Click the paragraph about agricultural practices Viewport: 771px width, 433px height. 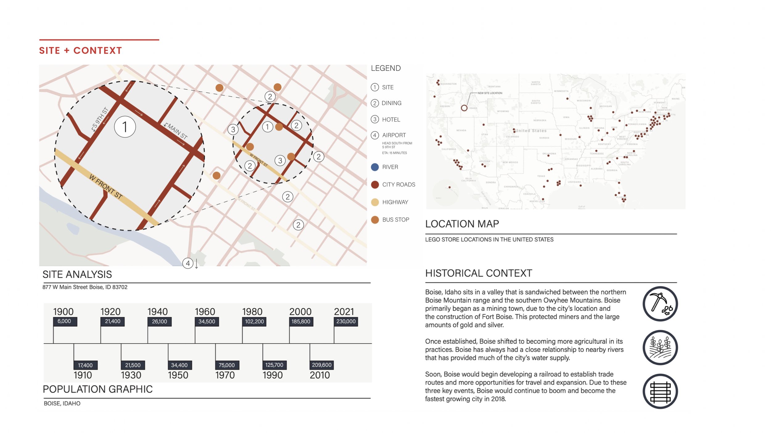[524, 349]
